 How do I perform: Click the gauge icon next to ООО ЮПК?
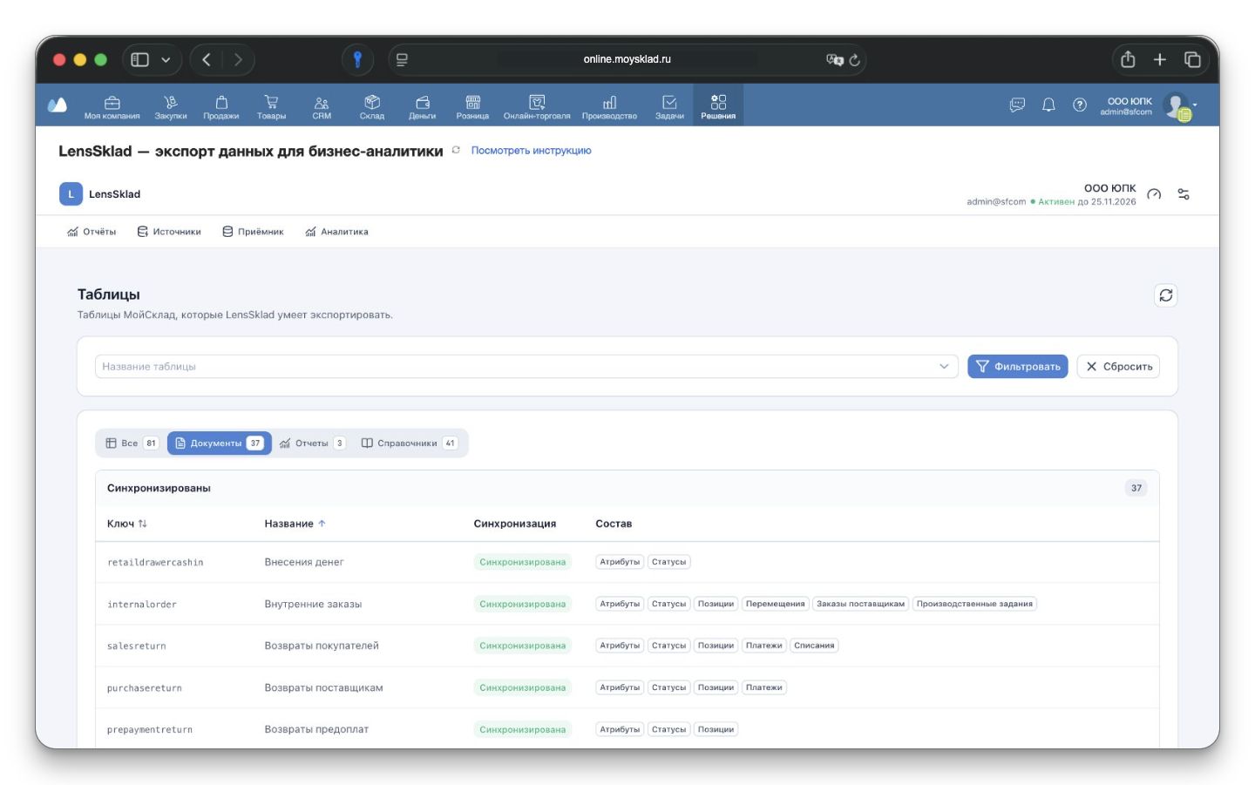[x=1154, y=194]
